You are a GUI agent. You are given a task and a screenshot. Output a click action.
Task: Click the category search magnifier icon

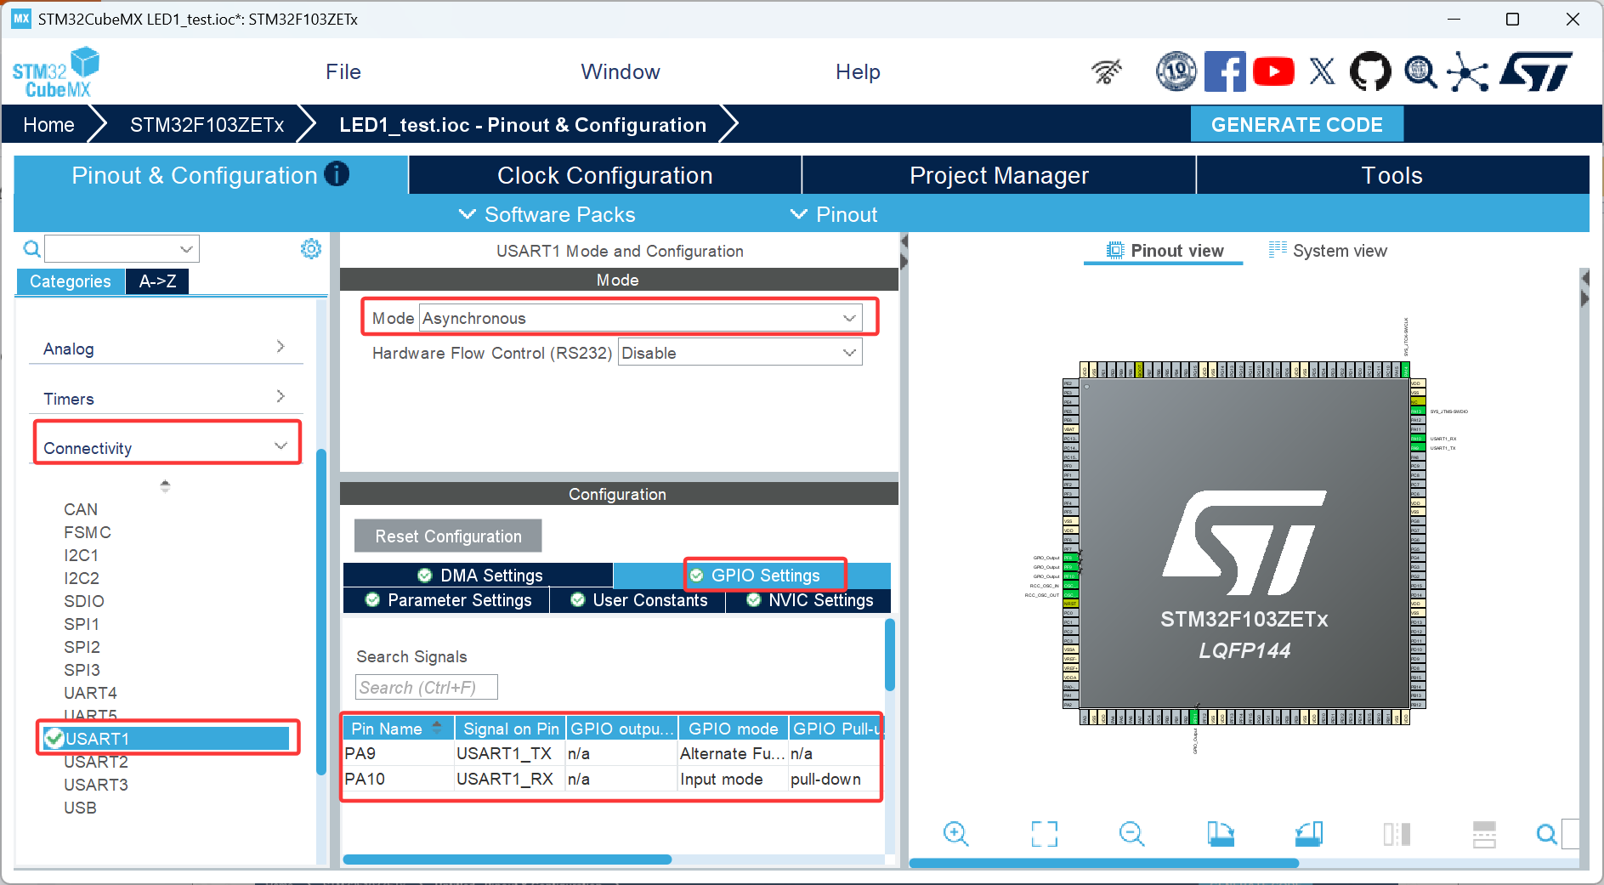[x=31, y=249]
